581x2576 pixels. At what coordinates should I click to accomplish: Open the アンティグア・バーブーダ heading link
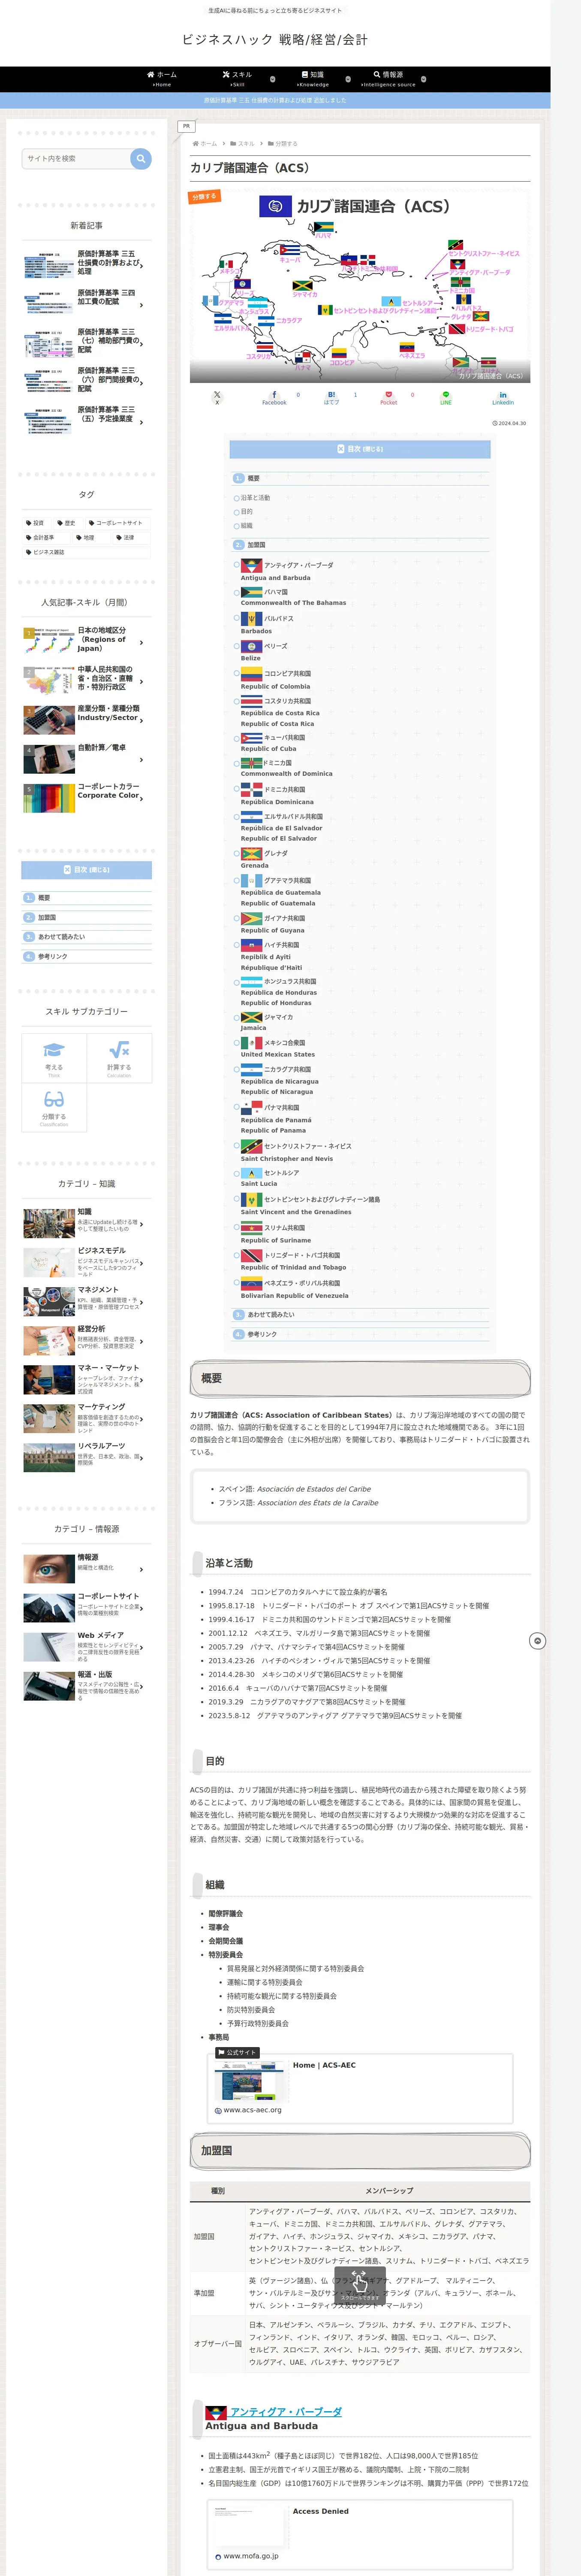coord(286,2412)
